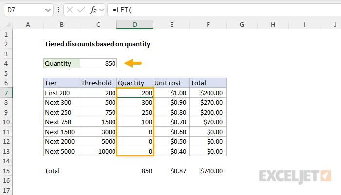Click the title 'Tiered discounts based on quantity'

click(97, 44)
